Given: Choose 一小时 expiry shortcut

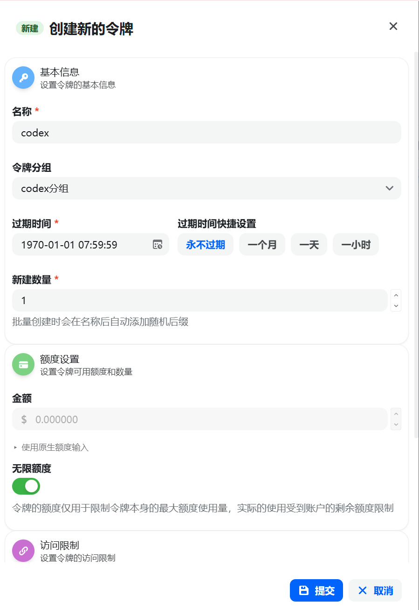Looking at the screenshot, I should pos(356,245).
